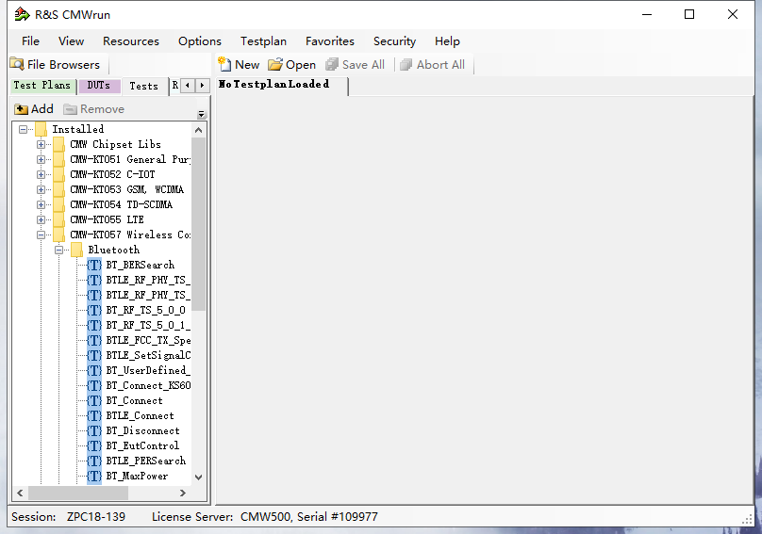
Task: Open the File menu
Action: tap(30, 41)
